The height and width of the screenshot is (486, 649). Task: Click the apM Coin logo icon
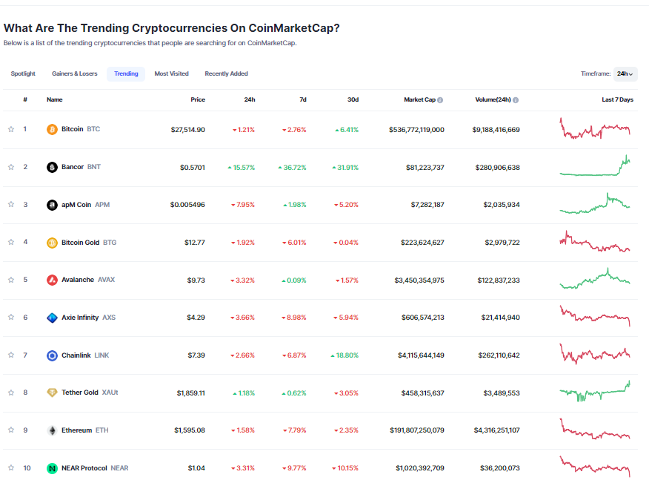tap(52, 205)
